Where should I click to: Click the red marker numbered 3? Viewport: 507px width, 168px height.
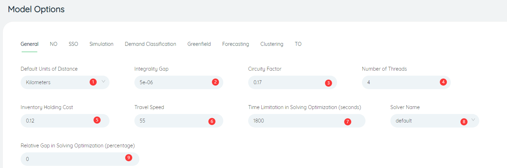pyautogui.click(x=329, y=83)
